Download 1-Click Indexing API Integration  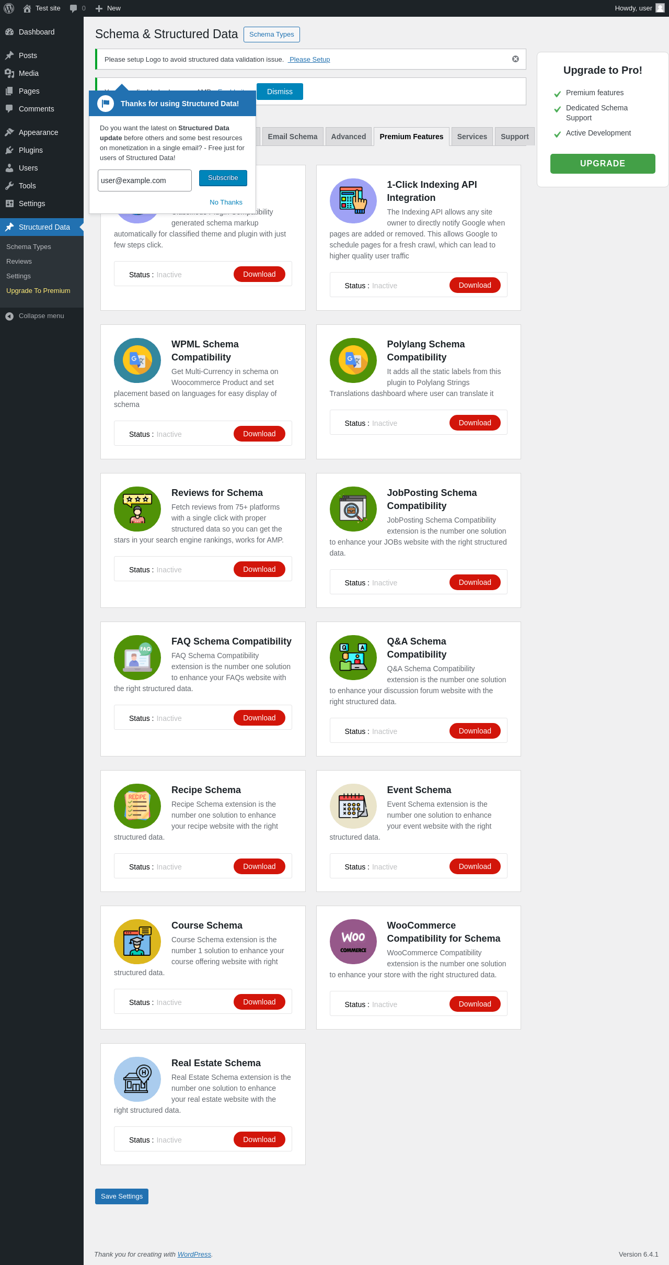click(x=475, y=285)
